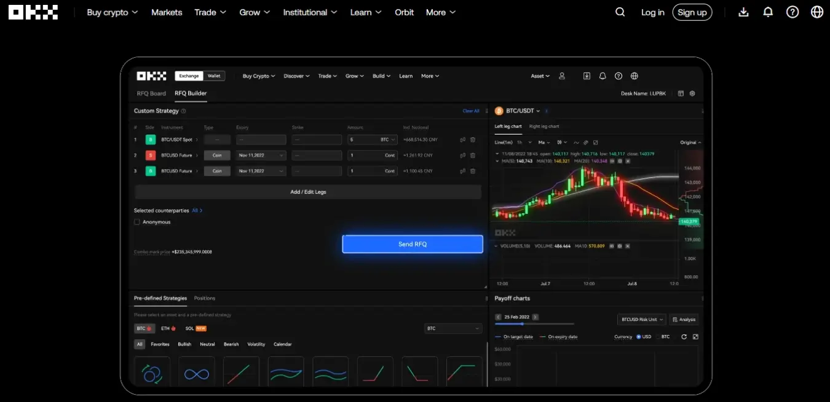Expand the Payoff chart with the enlarge icon

[695, 337]
